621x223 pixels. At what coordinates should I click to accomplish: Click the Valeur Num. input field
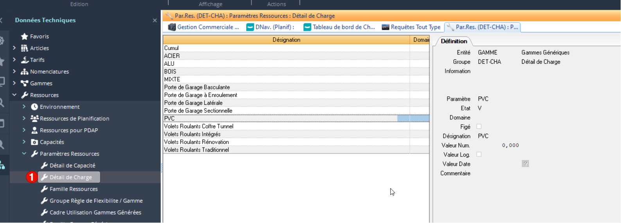click(x=499, y=145)
